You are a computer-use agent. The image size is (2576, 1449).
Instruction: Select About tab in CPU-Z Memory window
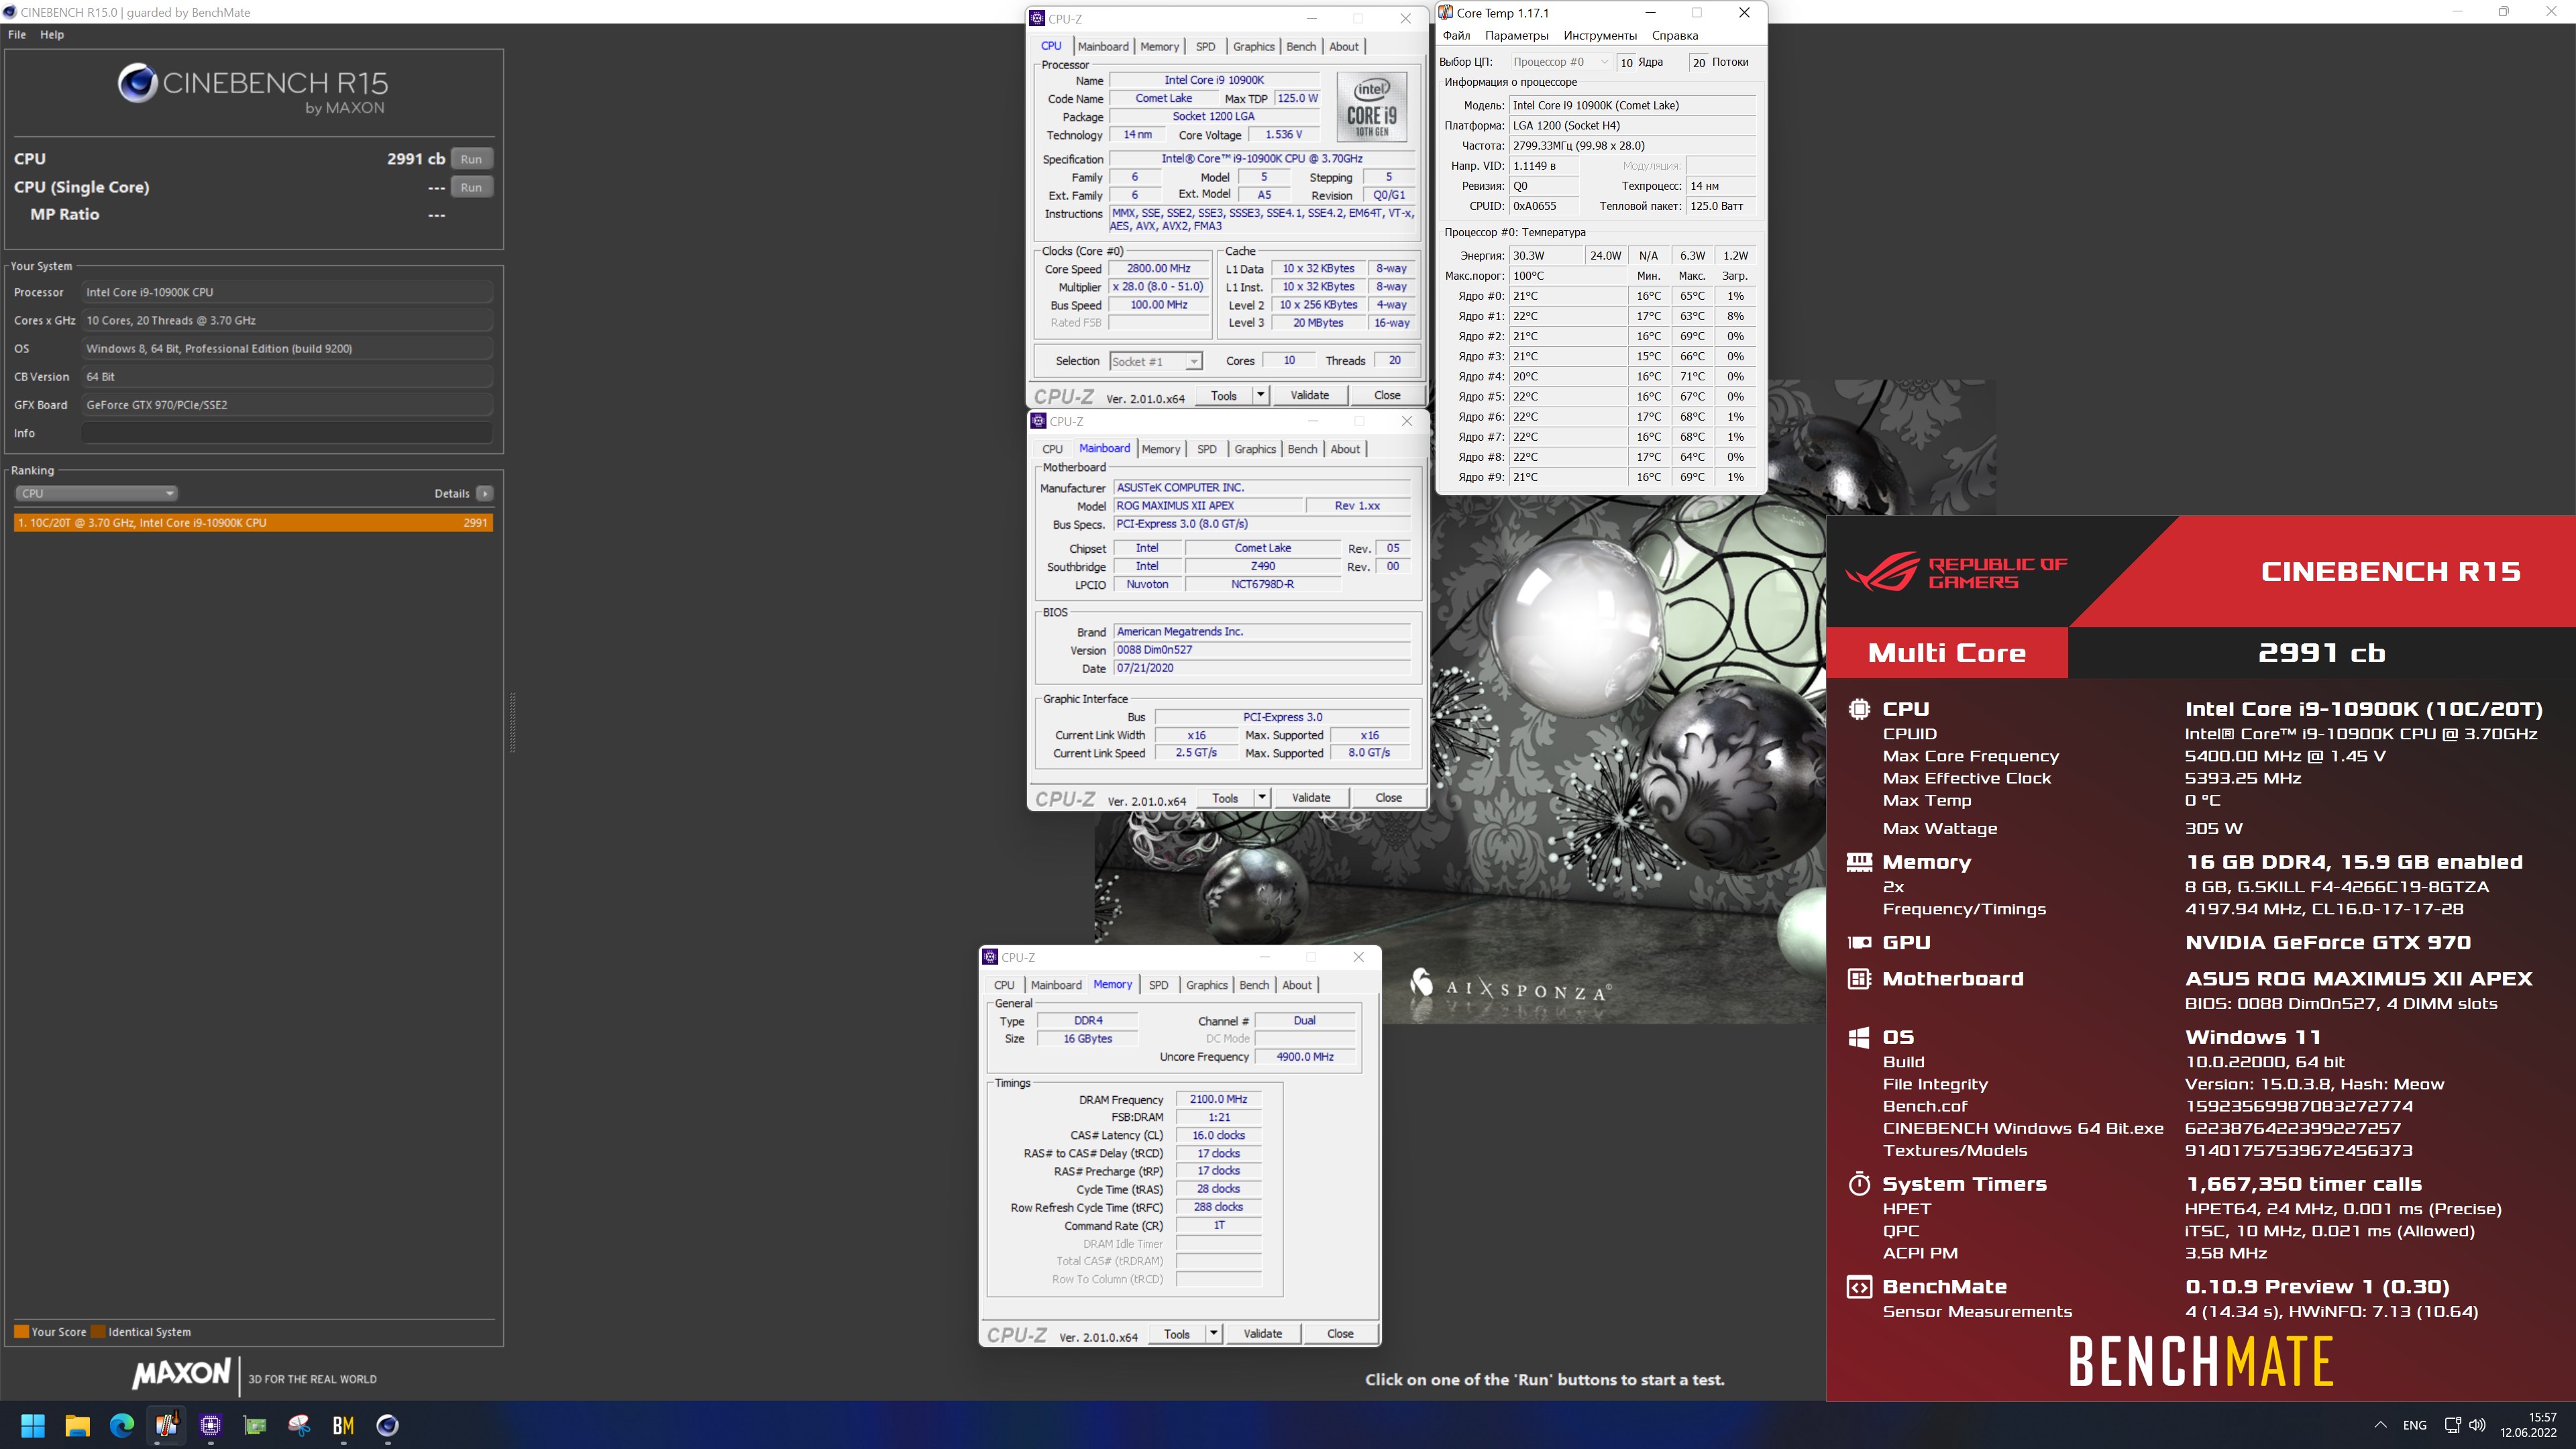pyautogui.click(x=1297, y=985)
